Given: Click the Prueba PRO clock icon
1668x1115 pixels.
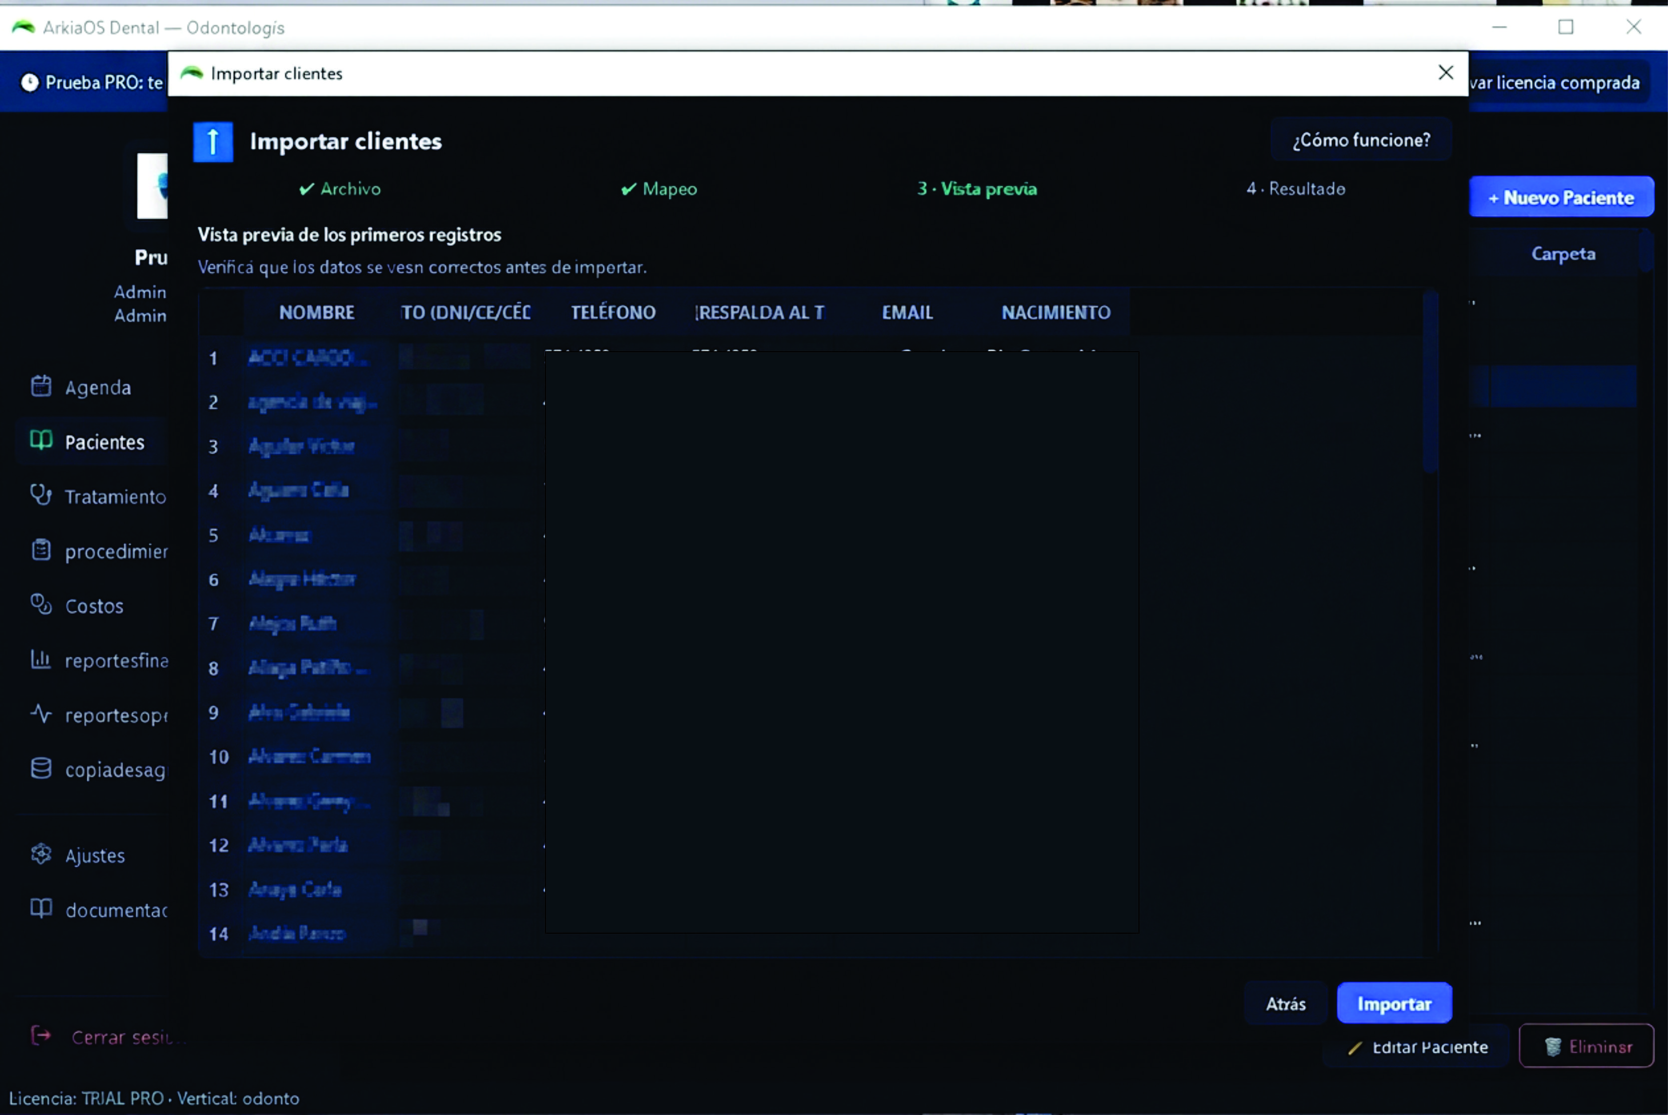Looking at the screenshot, I should [29, 82].
